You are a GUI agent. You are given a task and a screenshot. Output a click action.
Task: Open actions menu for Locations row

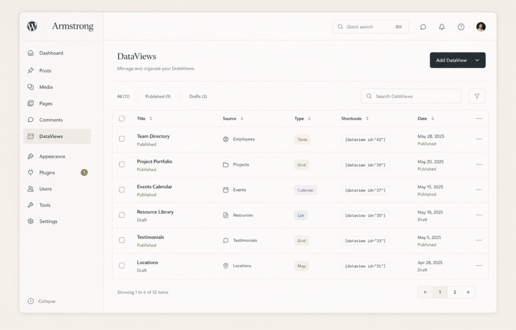tap(479, 266)
